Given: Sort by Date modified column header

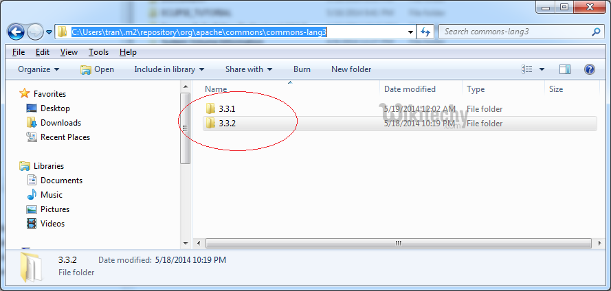Looking at the screenshot, I should (410, 89).
